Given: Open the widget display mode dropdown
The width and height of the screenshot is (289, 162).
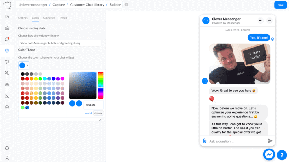Looking at the screenshot, I should tap(60, 43).
